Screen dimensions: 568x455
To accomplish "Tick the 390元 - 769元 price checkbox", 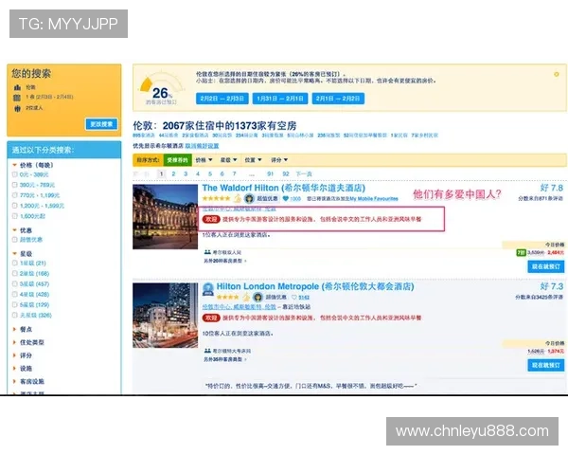I will pyautogui.click(x=15, y=185).
